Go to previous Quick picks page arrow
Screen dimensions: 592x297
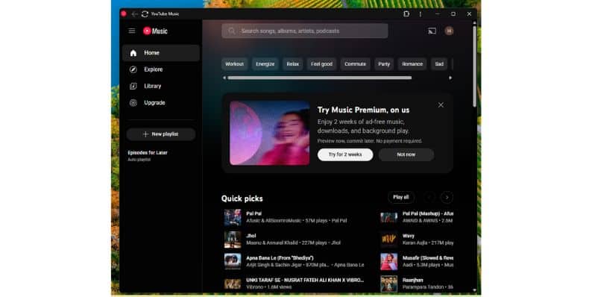(x=429, y=197)
